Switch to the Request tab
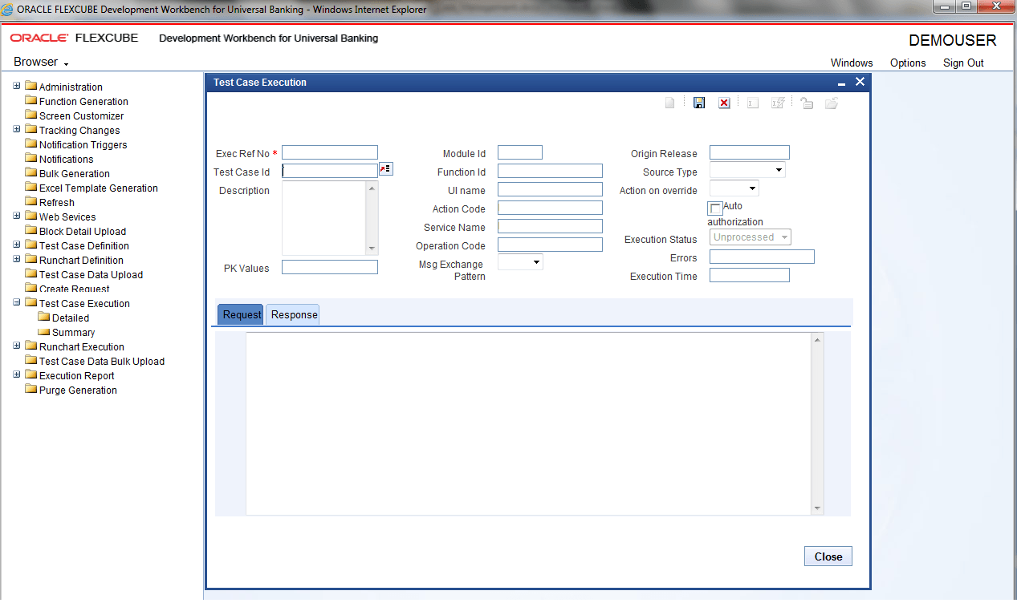This screenshot has width=1017, height=603. 241,314
